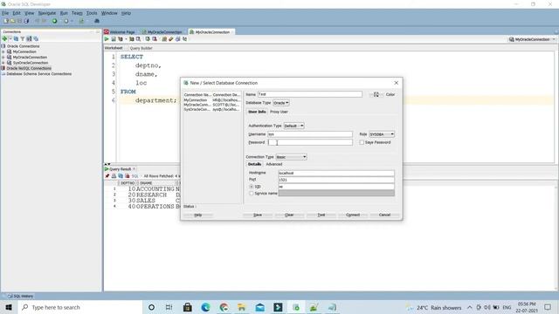559x314 pixels.
Task: Click the Port field showing 1521
Action: click(336, 180)
